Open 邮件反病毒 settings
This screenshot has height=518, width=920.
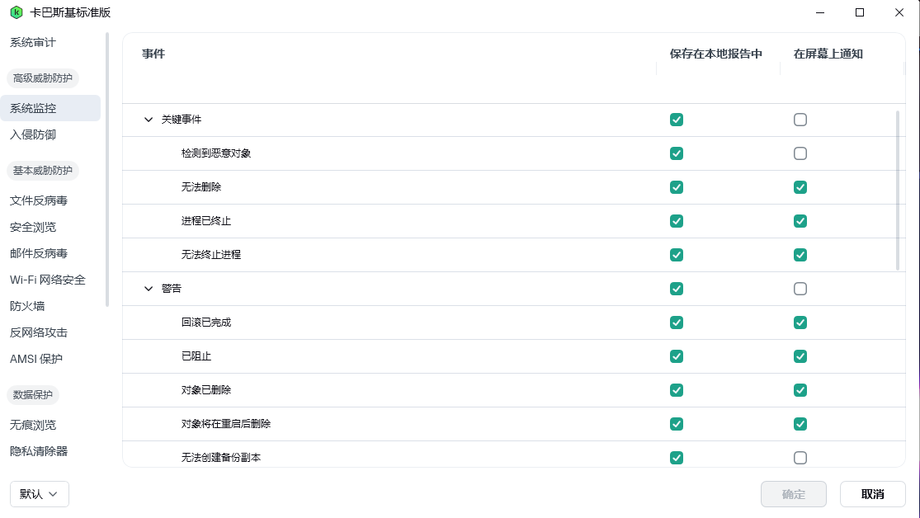[x=39, y=253]
